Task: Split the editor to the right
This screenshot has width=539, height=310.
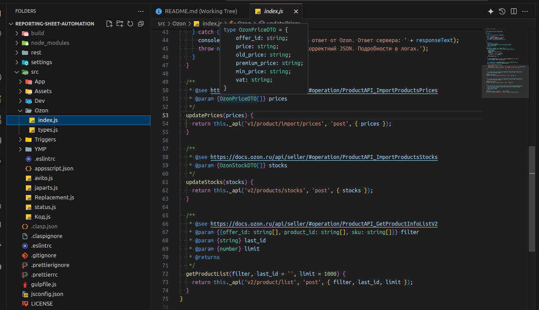Action: pyautogui.click(x=514, y=11)
